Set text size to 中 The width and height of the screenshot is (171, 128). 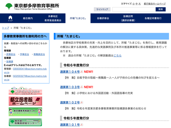pyautogui.click(x=137, y=4)
